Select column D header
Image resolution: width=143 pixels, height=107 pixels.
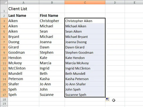115,2
